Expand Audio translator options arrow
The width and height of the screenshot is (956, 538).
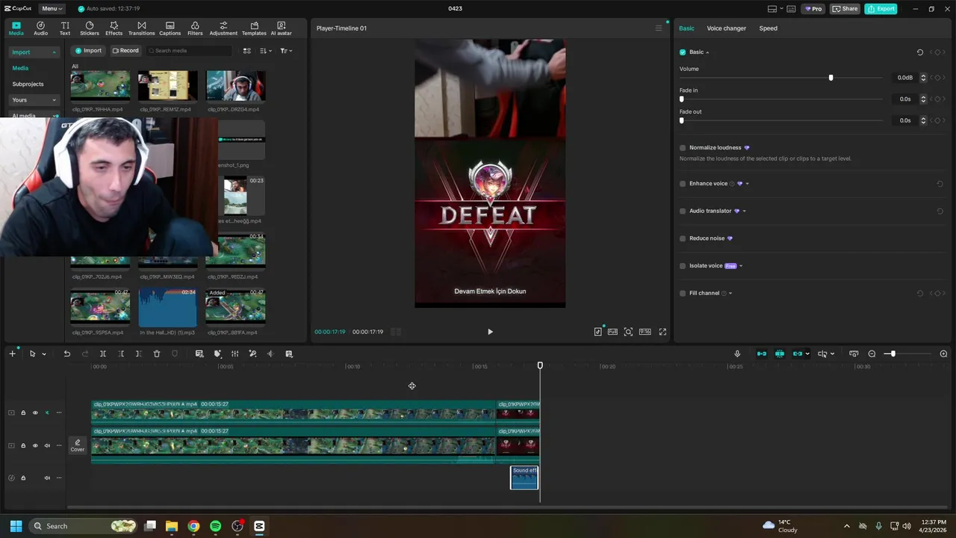(x=744, y=211)
